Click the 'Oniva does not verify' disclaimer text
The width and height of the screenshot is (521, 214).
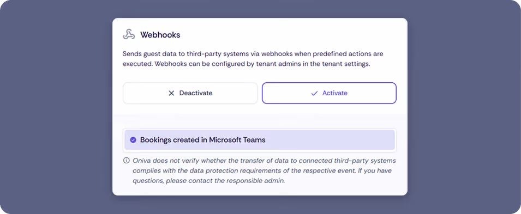(x=264, y=171)
